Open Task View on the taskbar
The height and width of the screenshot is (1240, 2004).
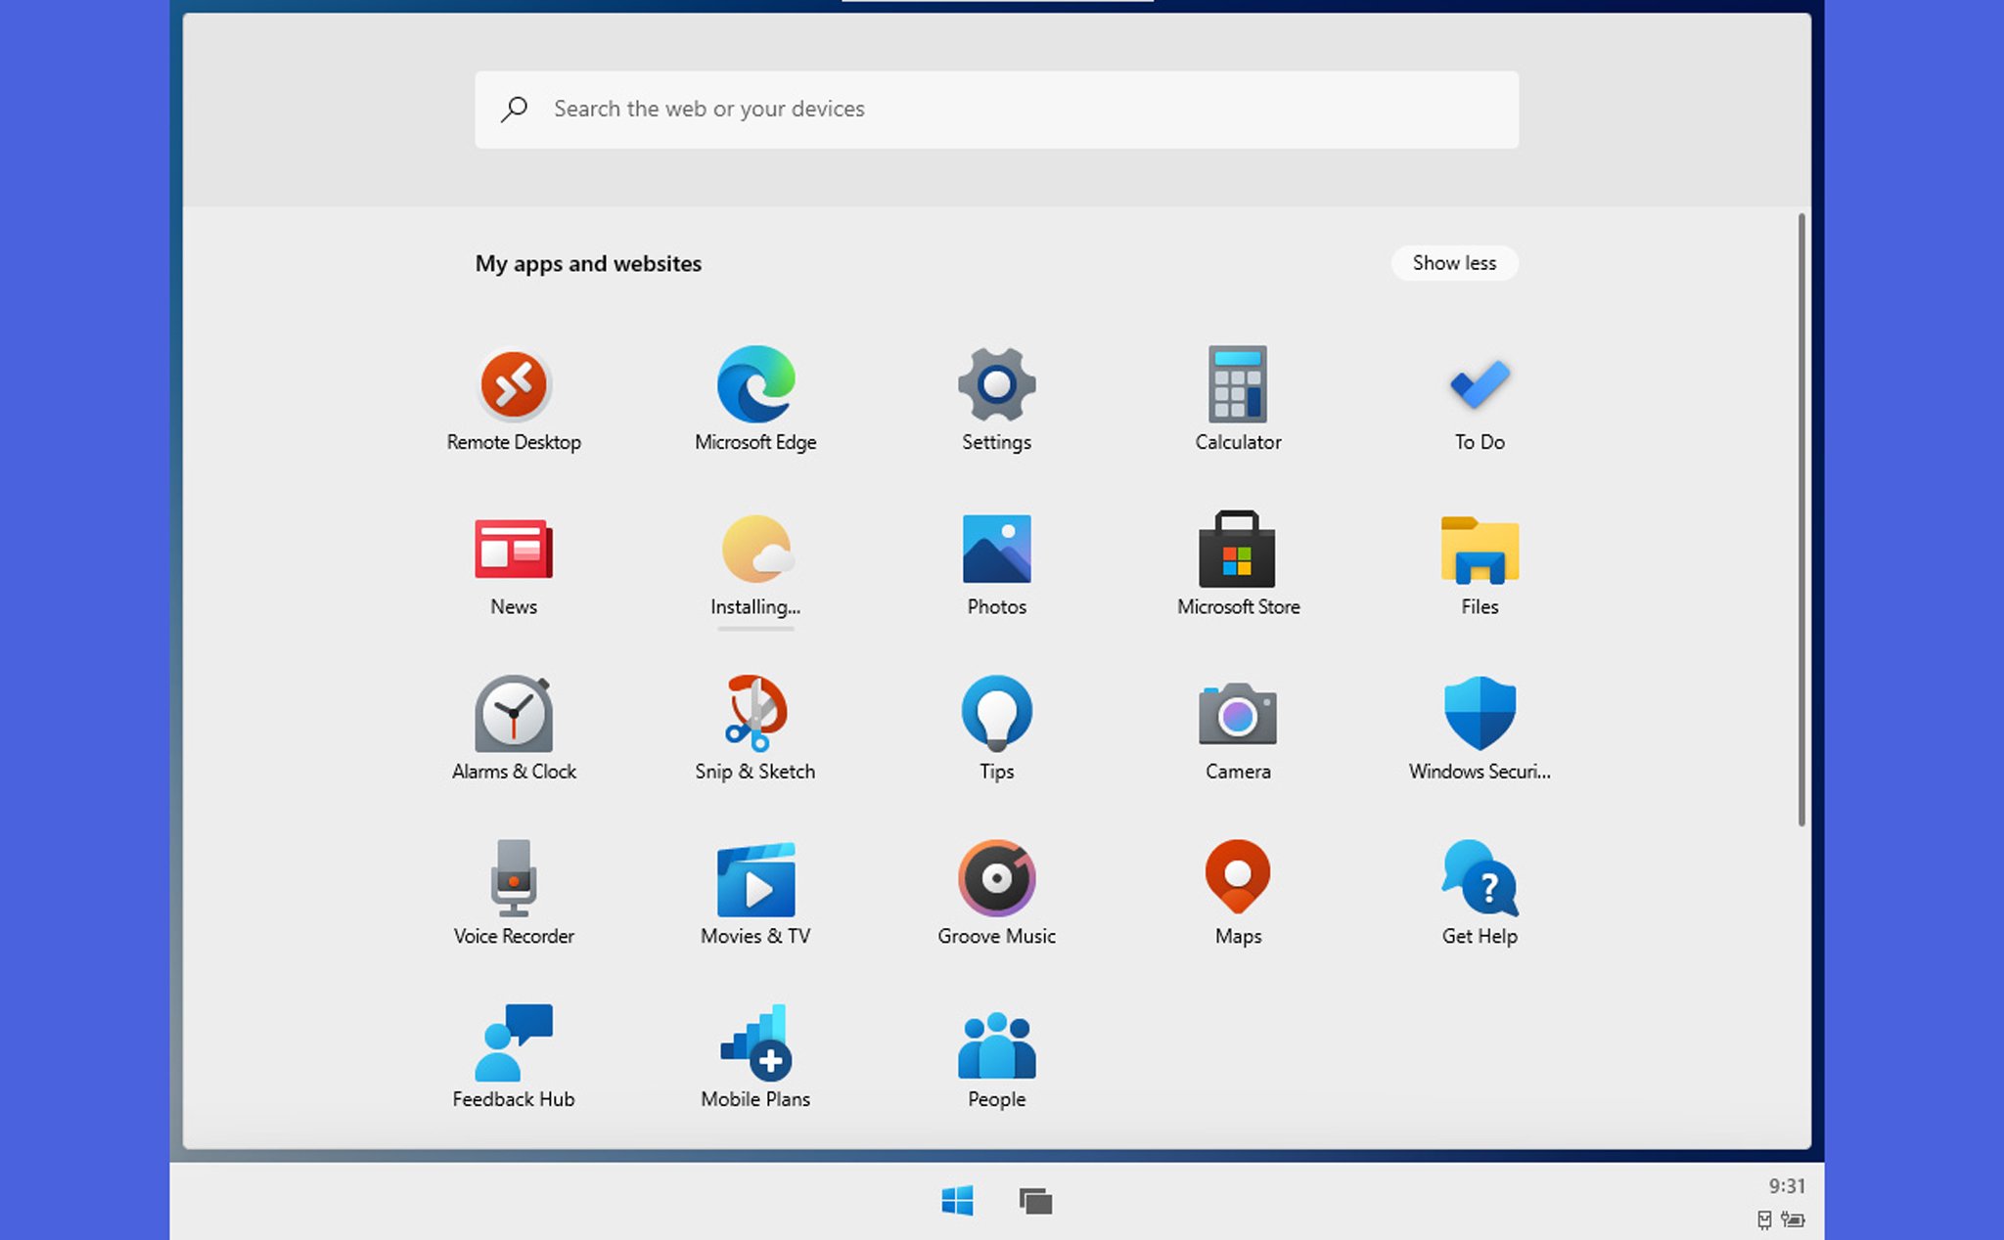pyautogui.click(x=1036, y=1200)
